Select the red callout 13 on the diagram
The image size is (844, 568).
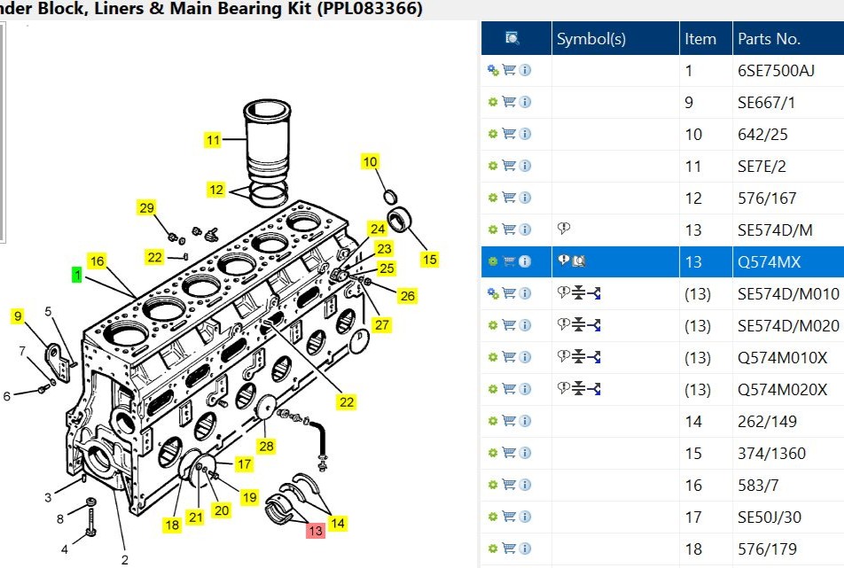(316, 531)
